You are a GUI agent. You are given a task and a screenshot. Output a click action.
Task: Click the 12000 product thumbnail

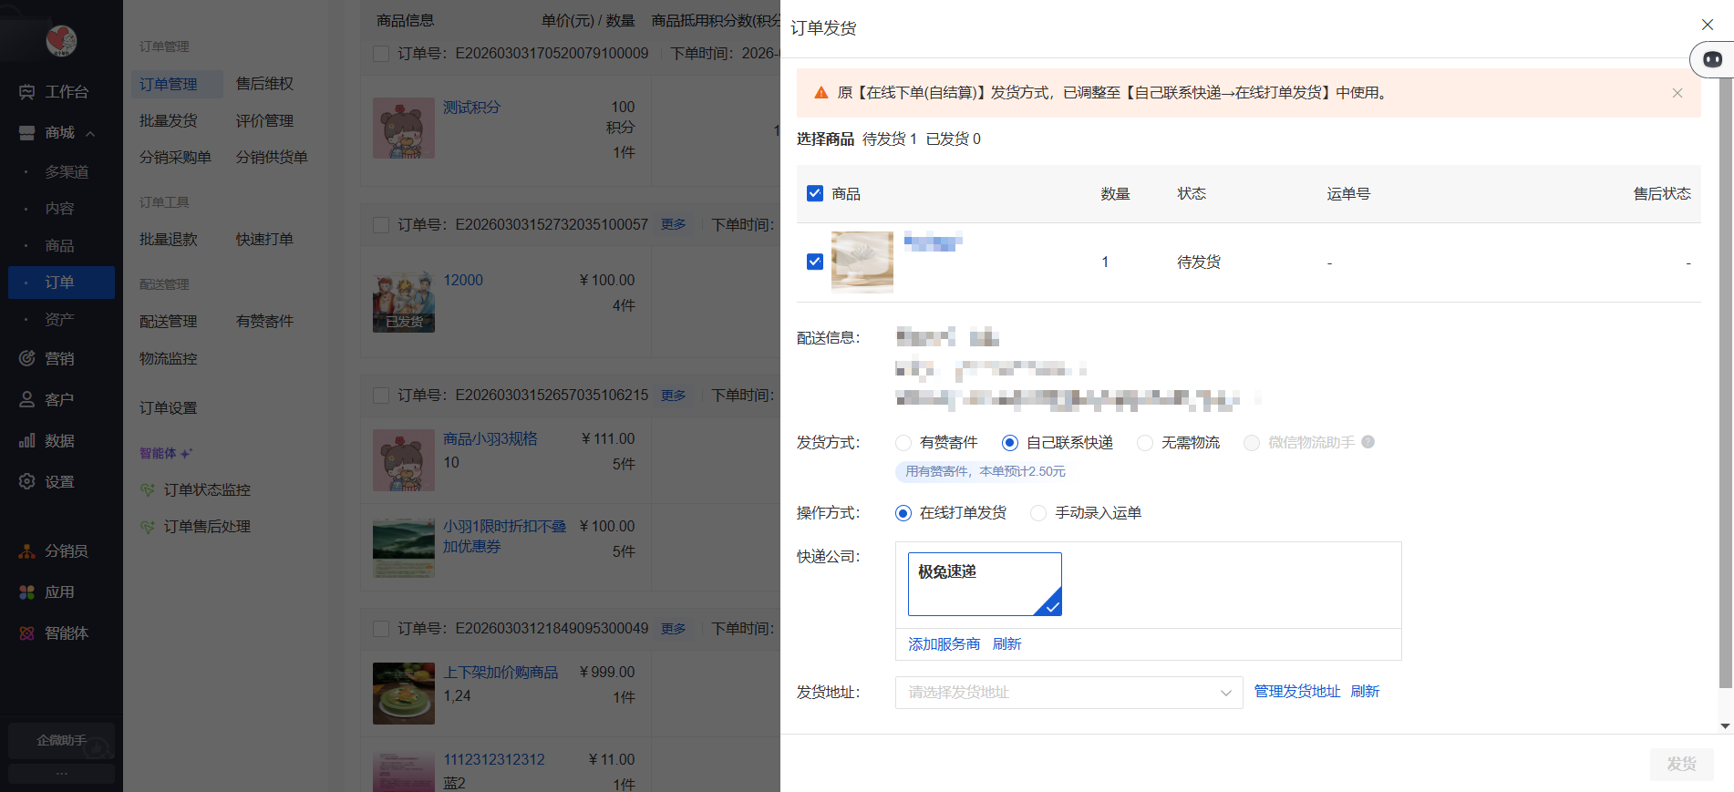tap(404, 302)
